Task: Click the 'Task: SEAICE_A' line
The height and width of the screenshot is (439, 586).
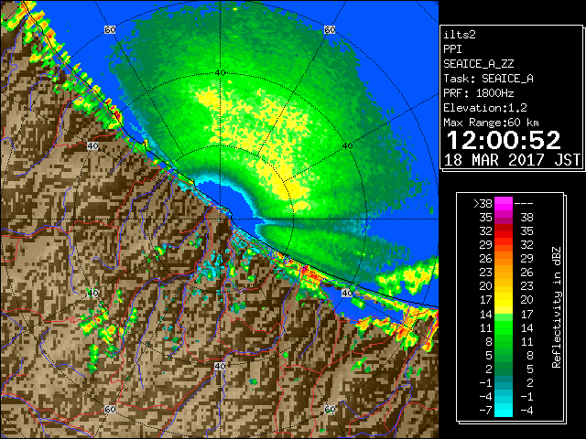Action: pos(488,79)
